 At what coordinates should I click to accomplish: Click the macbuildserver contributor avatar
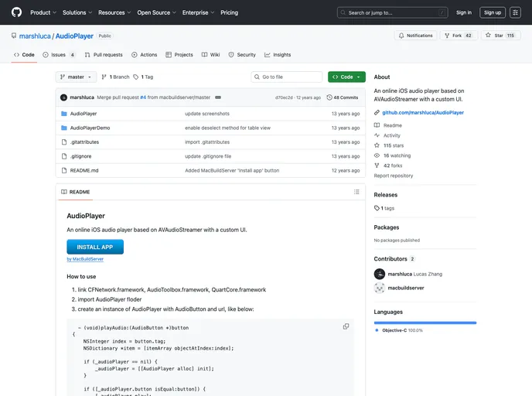click(x=380, y=288)
